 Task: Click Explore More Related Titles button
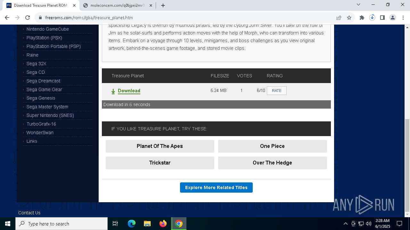[x=216, y=188]
